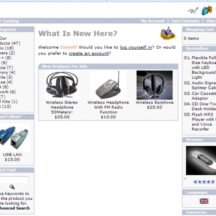
Task: Click the What's New box heading
Action: [10, 117]
